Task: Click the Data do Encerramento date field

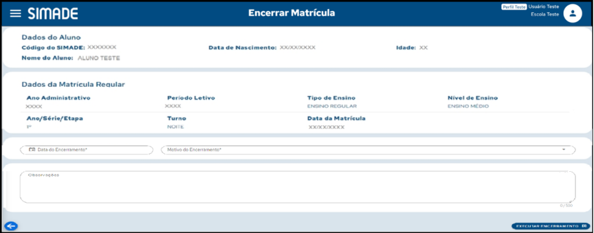Action: coord(86,150)
